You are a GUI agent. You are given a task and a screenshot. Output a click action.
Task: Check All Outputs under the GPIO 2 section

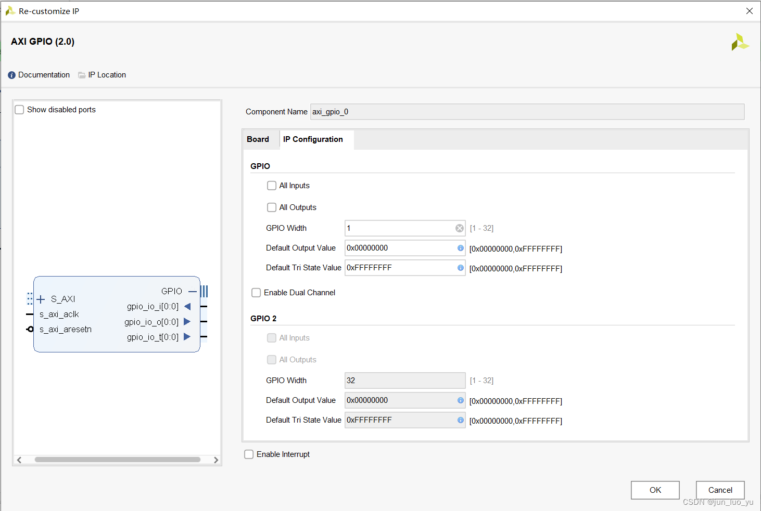272,360
